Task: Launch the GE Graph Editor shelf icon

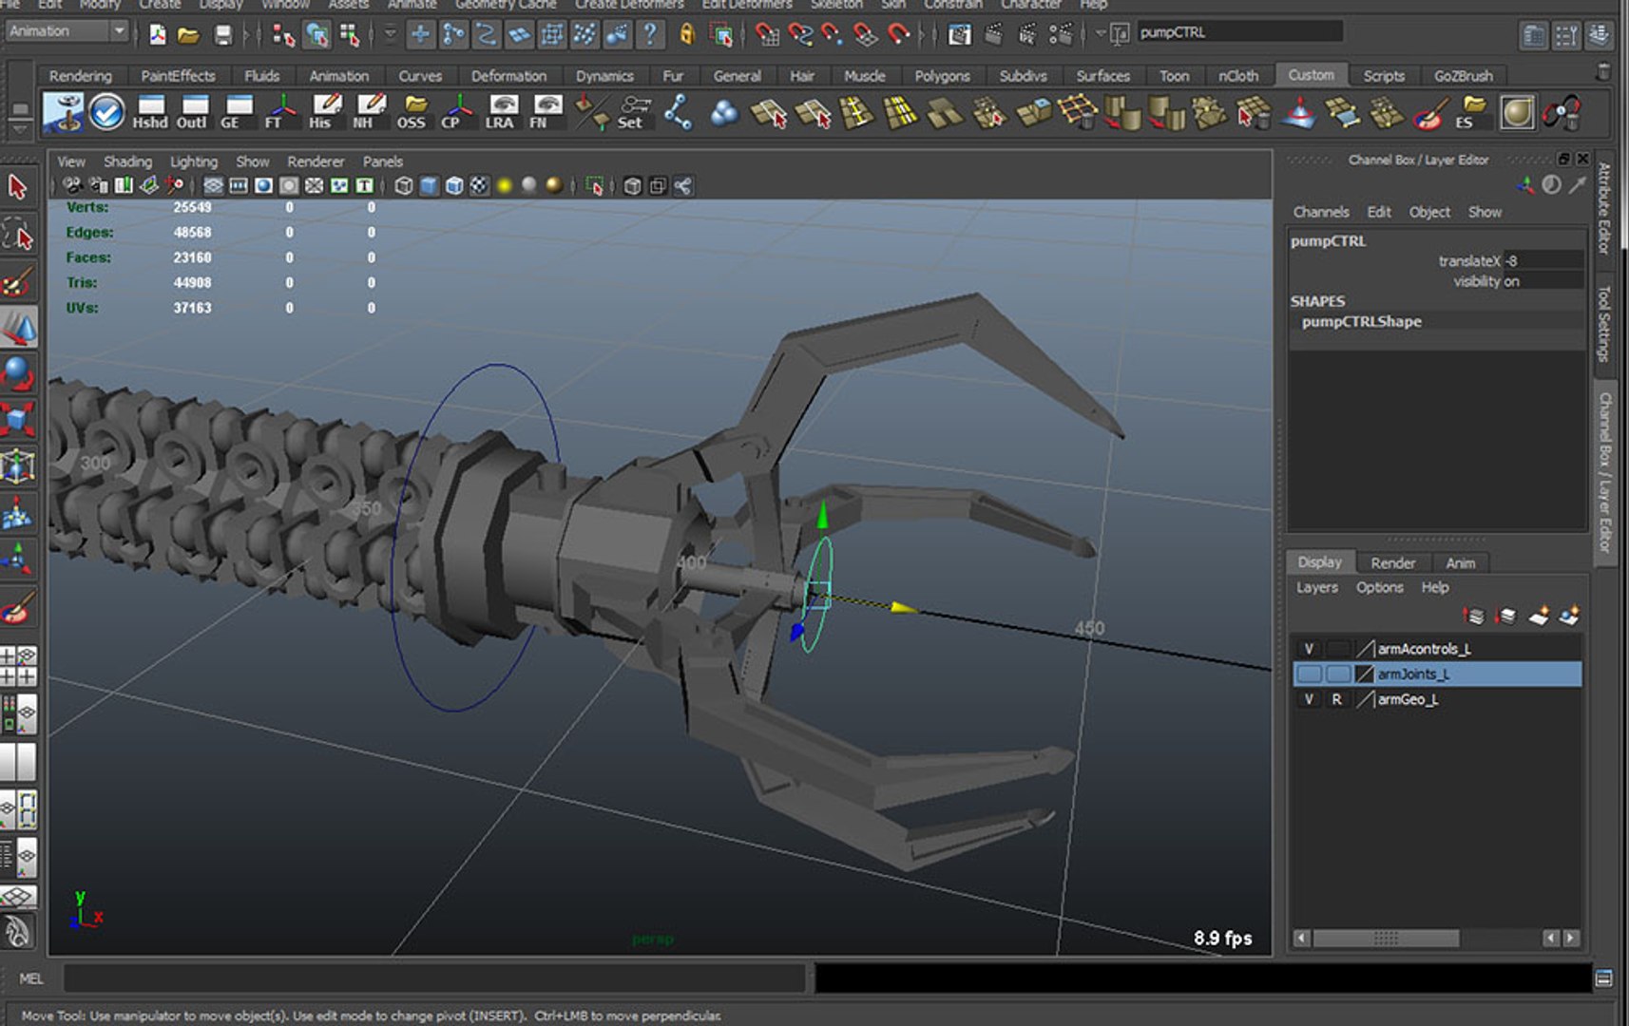Action: 237,112
